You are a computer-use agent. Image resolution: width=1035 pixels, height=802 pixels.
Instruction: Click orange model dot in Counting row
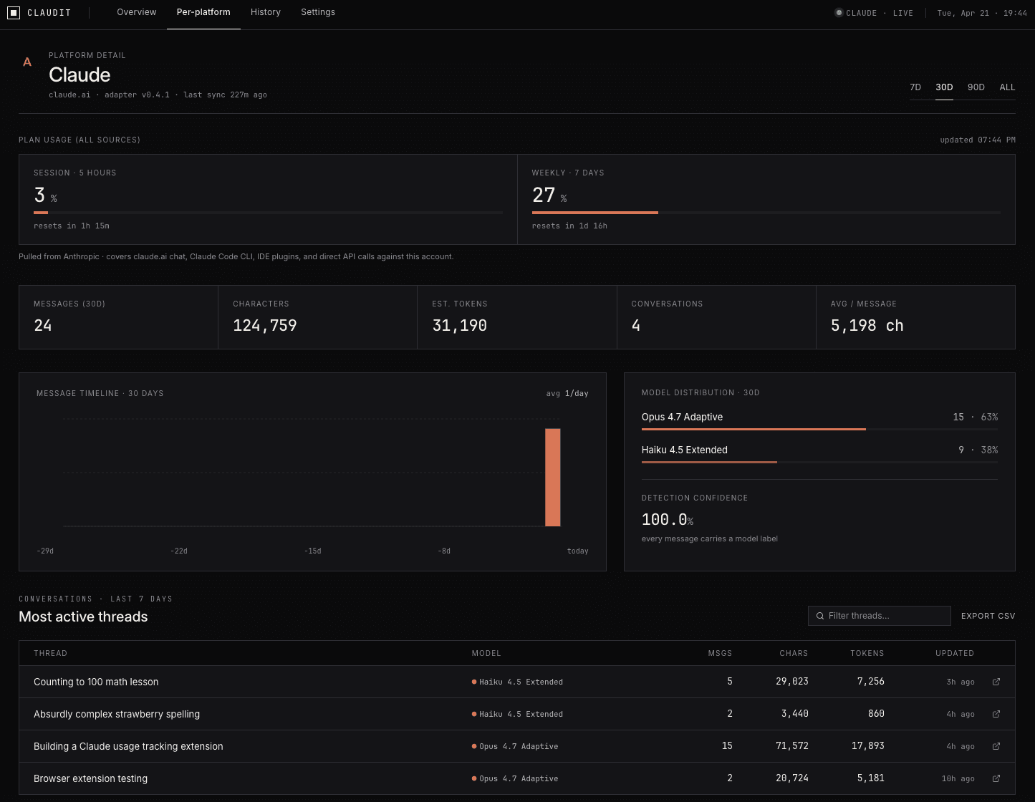click(x=474, y=682)
